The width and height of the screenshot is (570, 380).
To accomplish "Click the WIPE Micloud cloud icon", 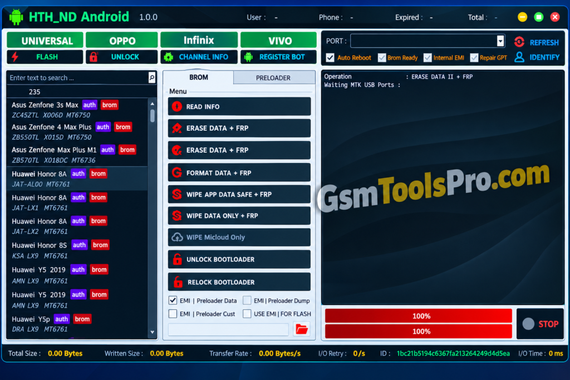I will (x=177, y=237).
